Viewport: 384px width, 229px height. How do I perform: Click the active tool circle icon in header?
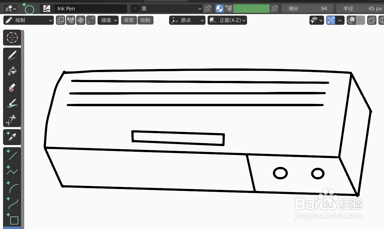(28, 9)
